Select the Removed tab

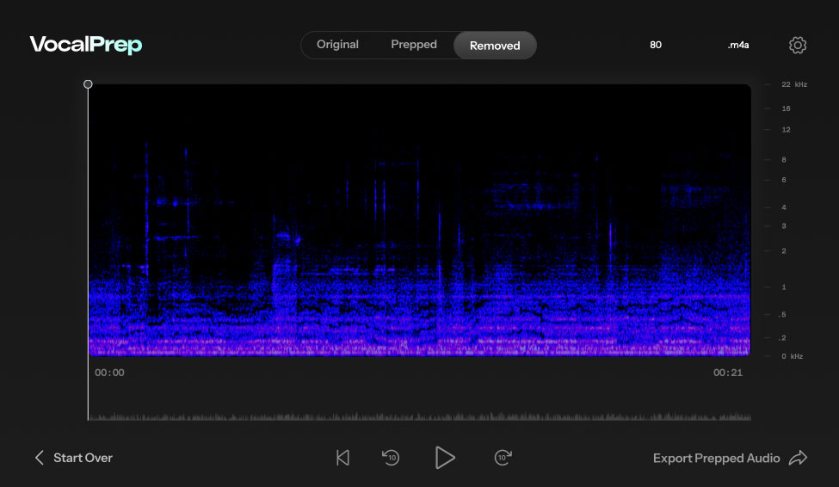[x=495, y=46]
